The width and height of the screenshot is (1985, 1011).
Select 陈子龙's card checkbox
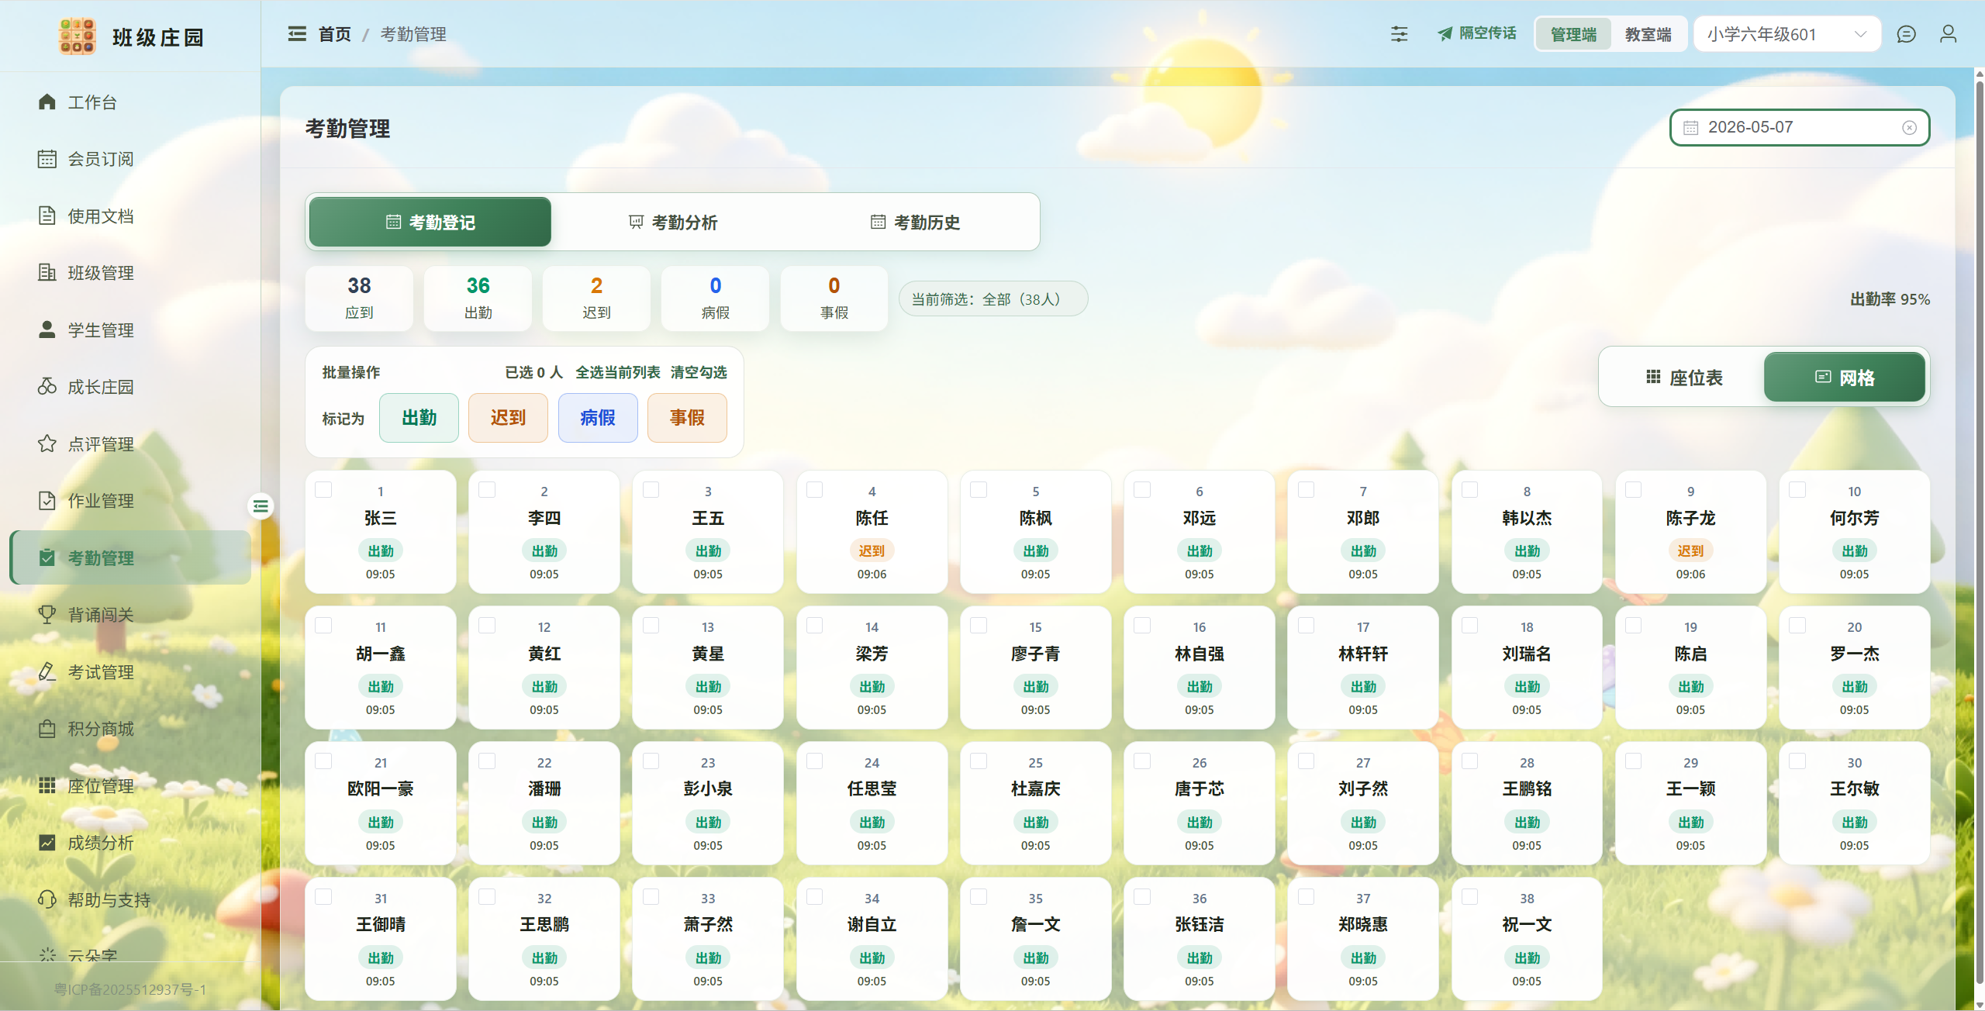[1633, 490]
